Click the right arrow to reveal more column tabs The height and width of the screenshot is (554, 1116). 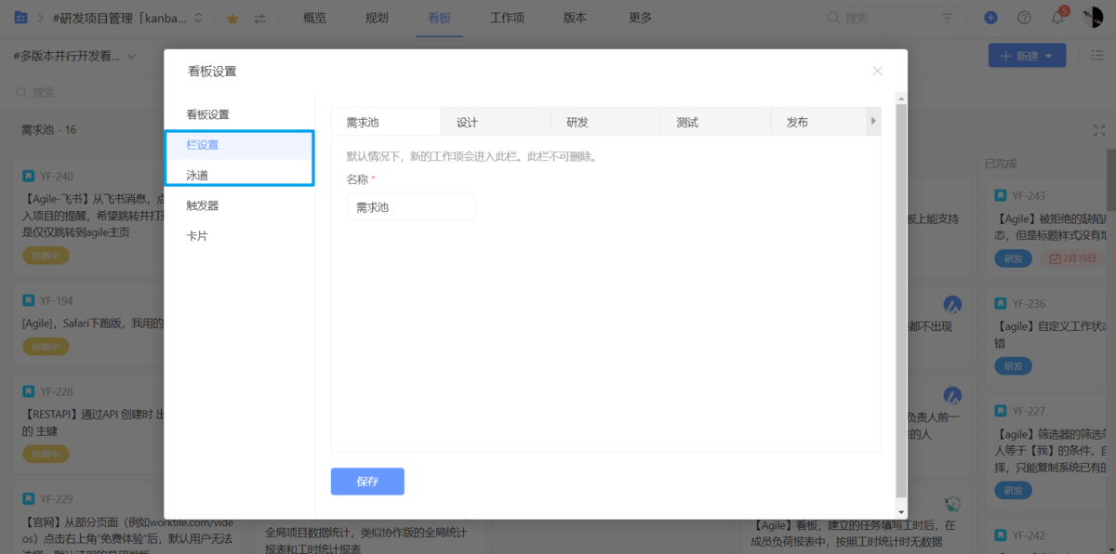point(872,121)
